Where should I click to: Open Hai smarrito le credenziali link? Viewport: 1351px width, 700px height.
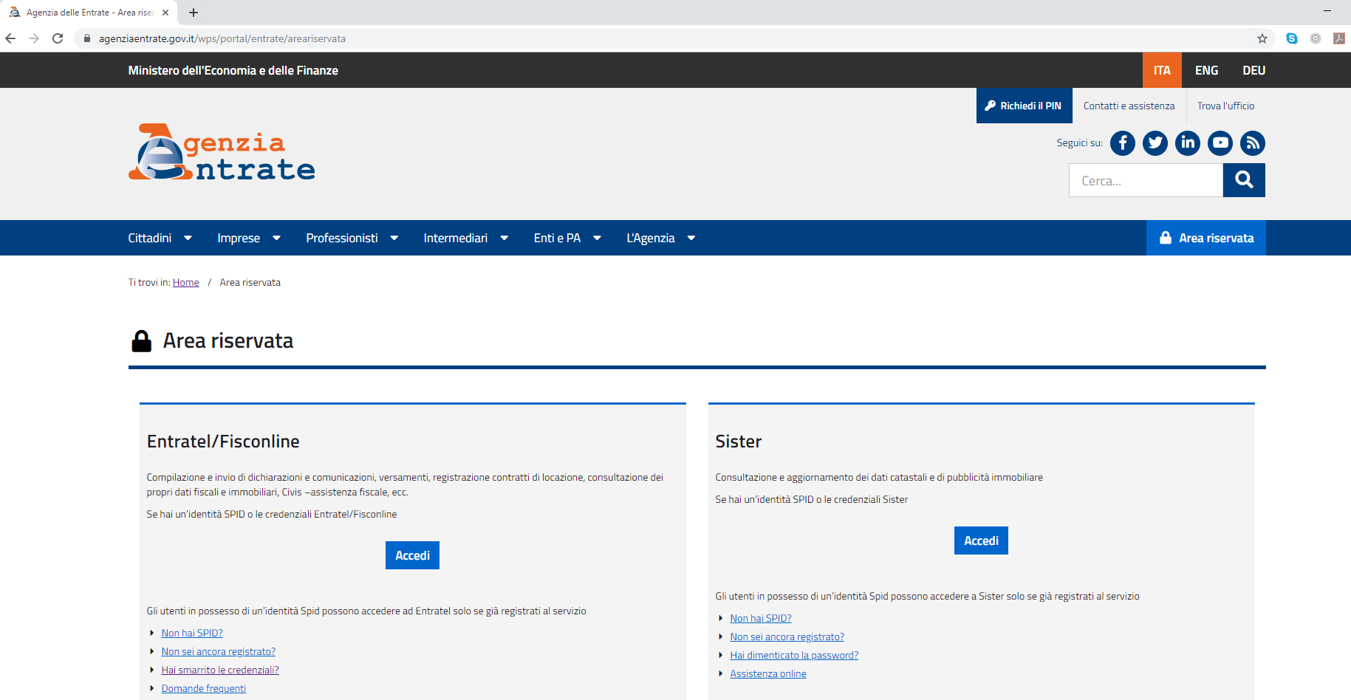tap(220, 670)
